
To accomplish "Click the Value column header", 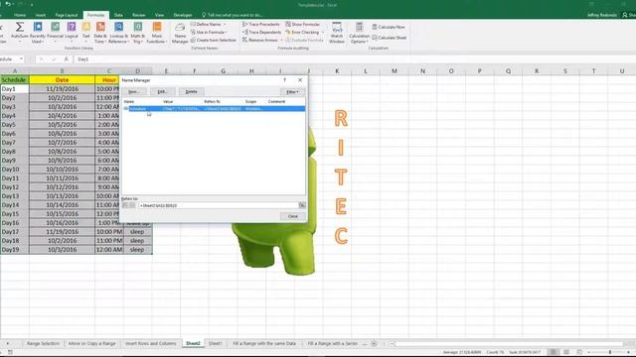I will click(x=168, y=101).
